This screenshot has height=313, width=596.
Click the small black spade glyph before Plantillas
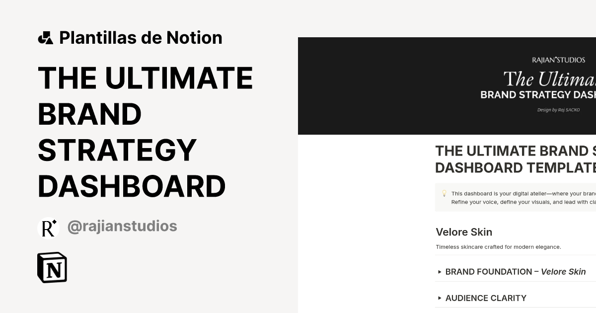(46, 37)
